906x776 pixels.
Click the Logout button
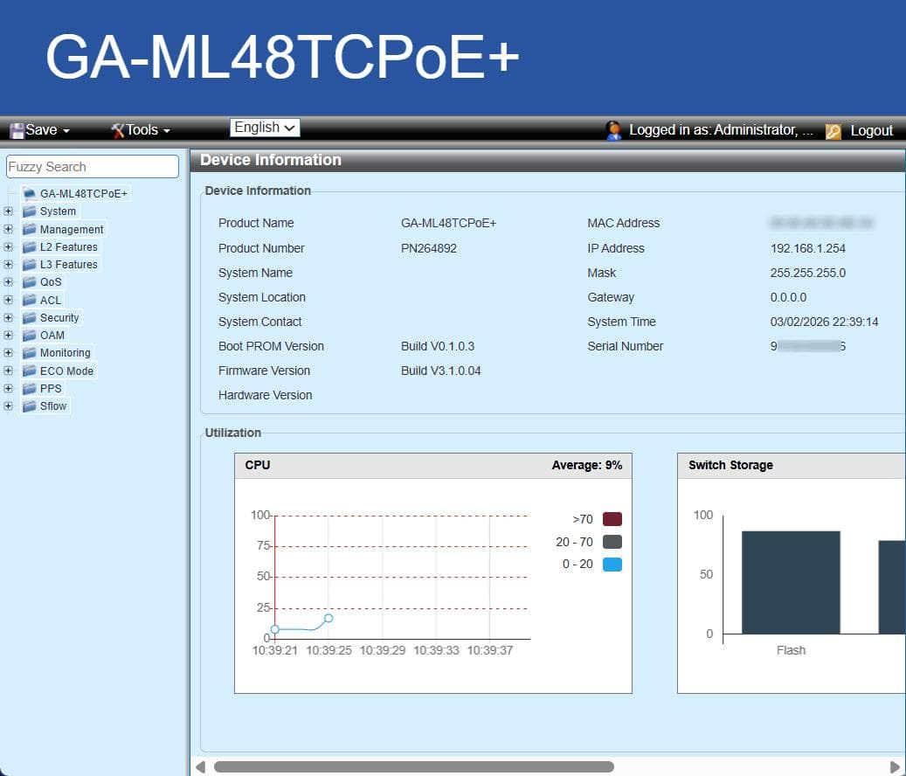click(871, 129)
